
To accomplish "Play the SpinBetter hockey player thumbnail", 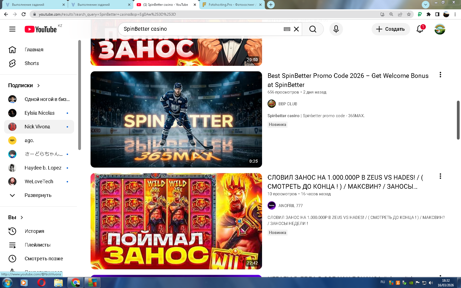I will tap(176, 119).
